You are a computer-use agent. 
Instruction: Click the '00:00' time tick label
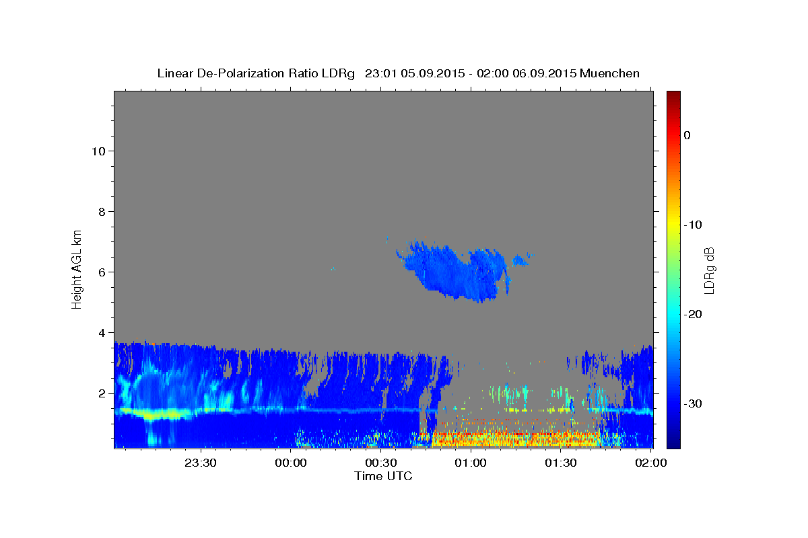point(291,463)
